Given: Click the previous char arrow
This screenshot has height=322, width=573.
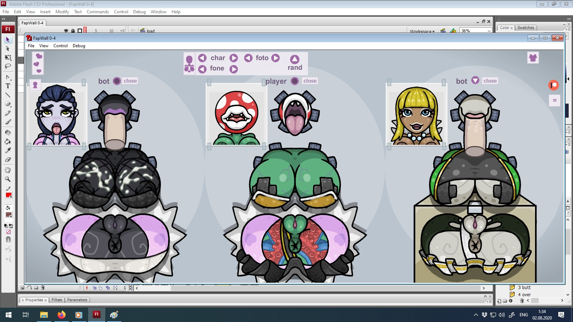Looking at the screenshot, I should pyautogui.click(x=202, y=58).
